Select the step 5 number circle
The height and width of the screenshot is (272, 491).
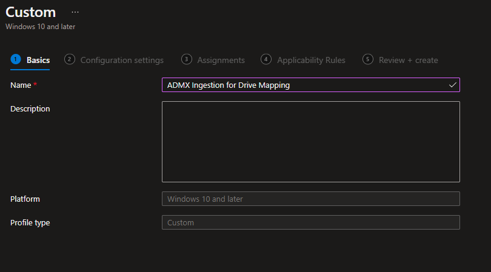(x=368, y=59)
